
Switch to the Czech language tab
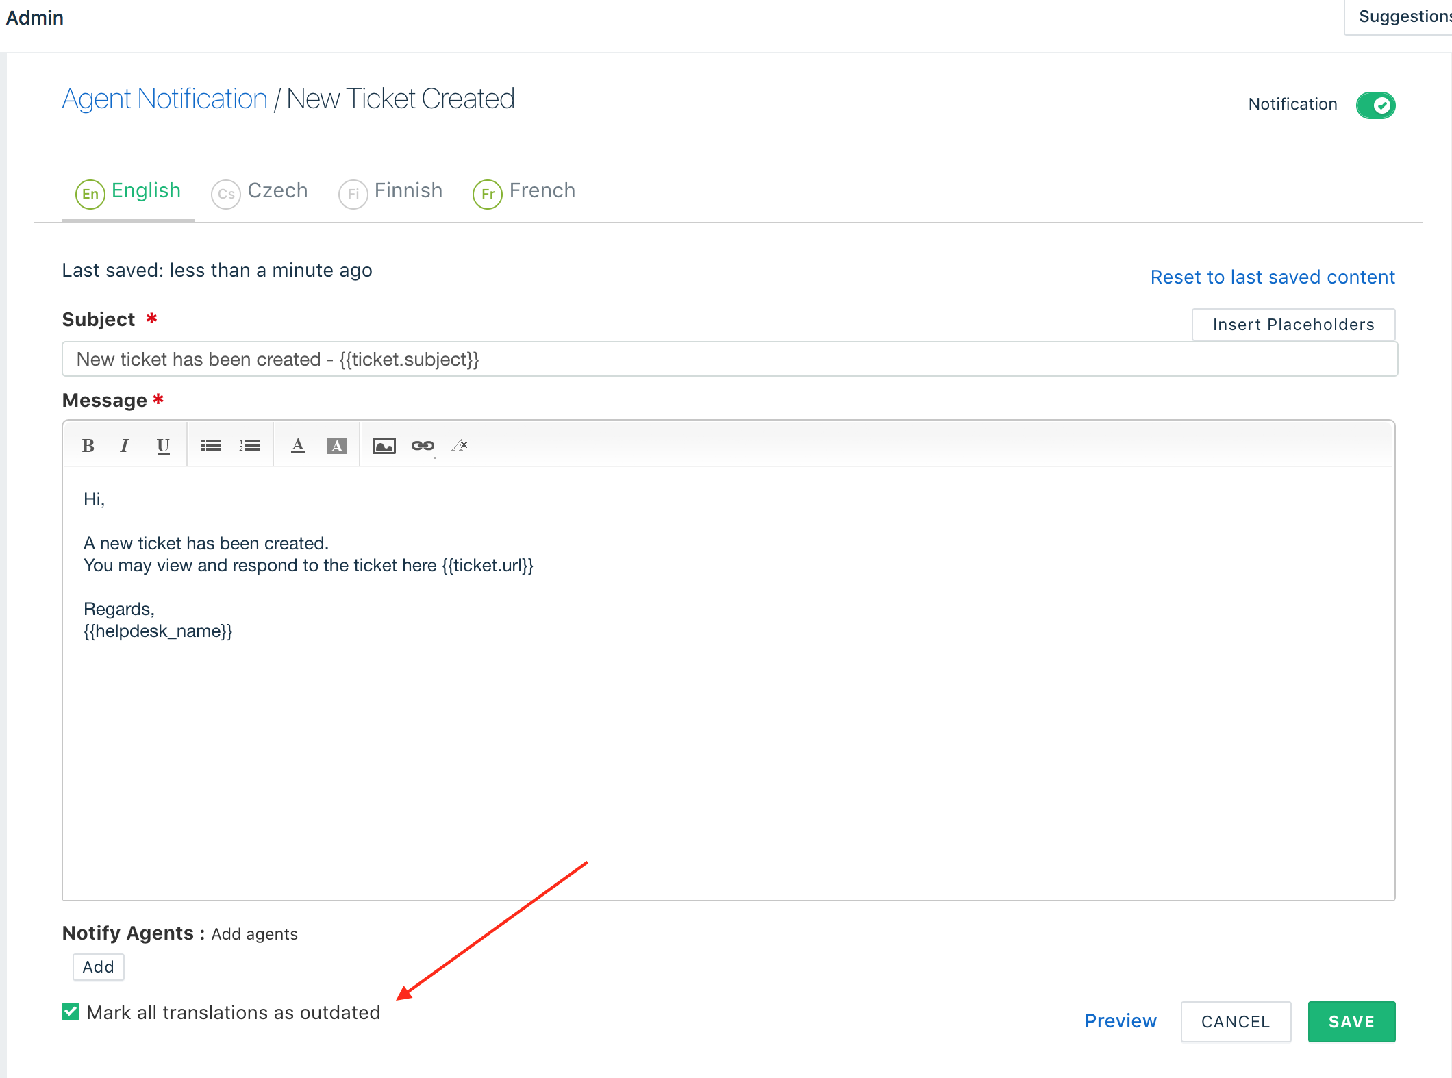pos(260,191)
